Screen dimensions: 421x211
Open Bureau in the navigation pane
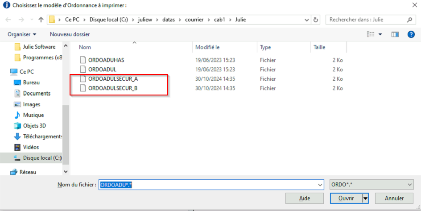[27, 83]
